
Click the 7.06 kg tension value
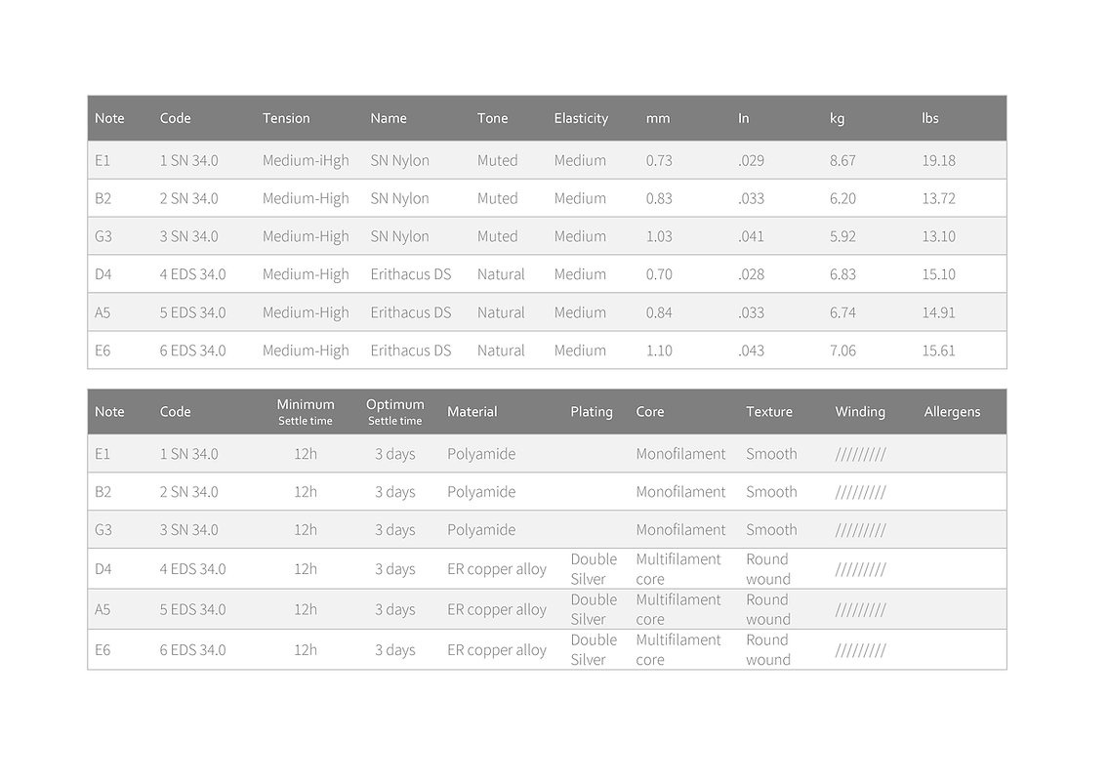click(x=842, y=351)
